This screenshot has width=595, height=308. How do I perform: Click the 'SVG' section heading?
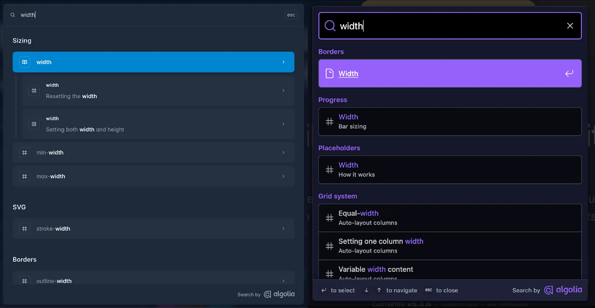point(19,207)
